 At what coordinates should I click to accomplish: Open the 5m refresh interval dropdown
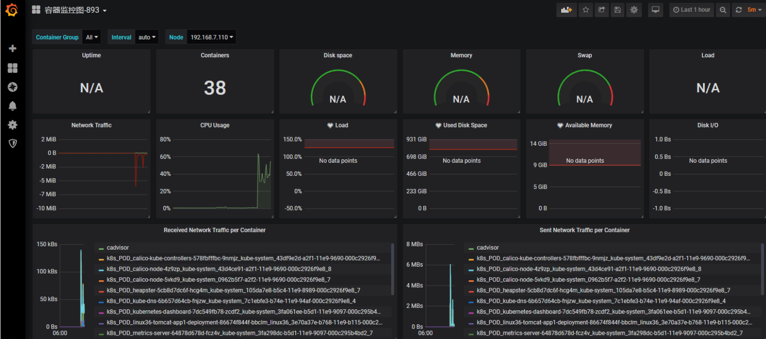(754, 10)
